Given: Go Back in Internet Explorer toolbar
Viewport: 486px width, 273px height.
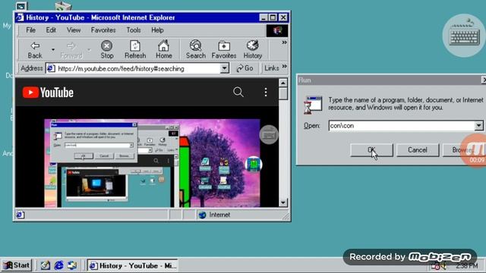Looking at the screenshot, I should (35, 49).
